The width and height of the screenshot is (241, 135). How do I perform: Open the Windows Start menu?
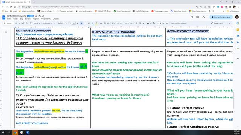[x=3, y=132]
